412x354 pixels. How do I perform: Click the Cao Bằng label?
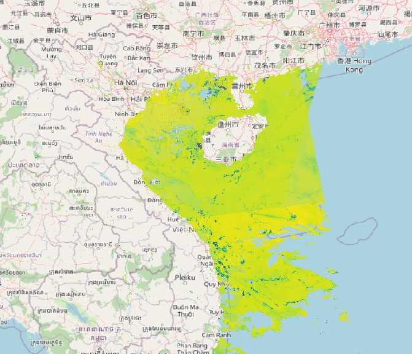click(x=137, y=49)
